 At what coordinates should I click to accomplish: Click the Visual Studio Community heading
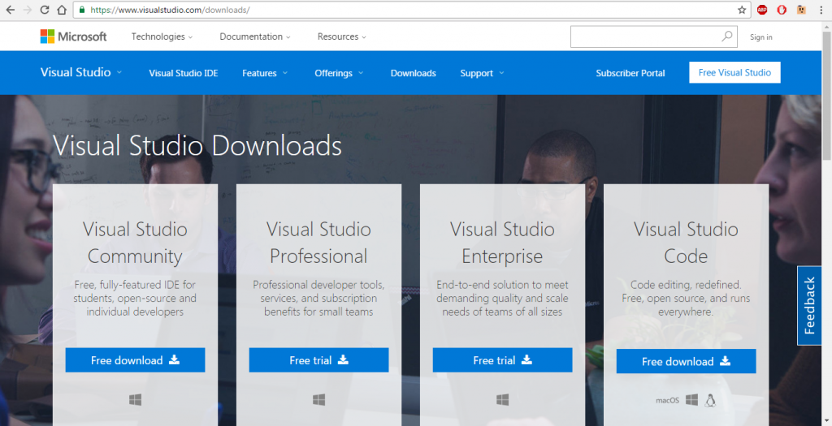[136, 243]
